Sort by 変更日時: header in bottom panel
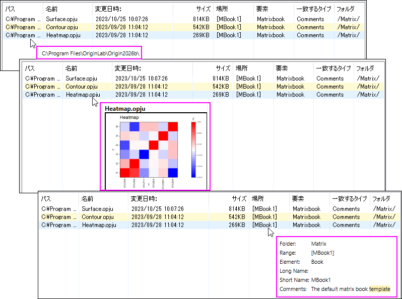Viewport: 402px width, 299px height. coord(144,199)
